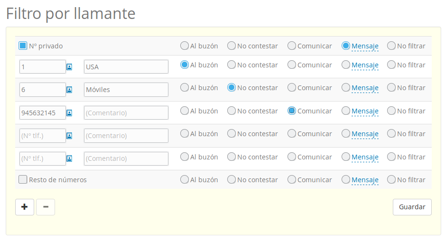
Task: Choose No filtrar for Resto de números
Action: coord(391,180)
